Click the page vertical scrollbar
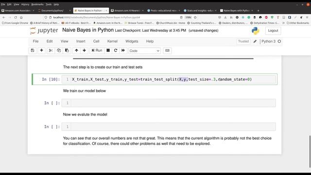This screenshot has width=311, height=175. click(x=310, y=151)
